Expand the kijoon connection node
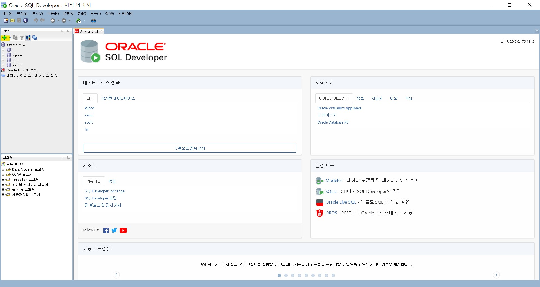540x287 pixels. (x=3, y=55)
